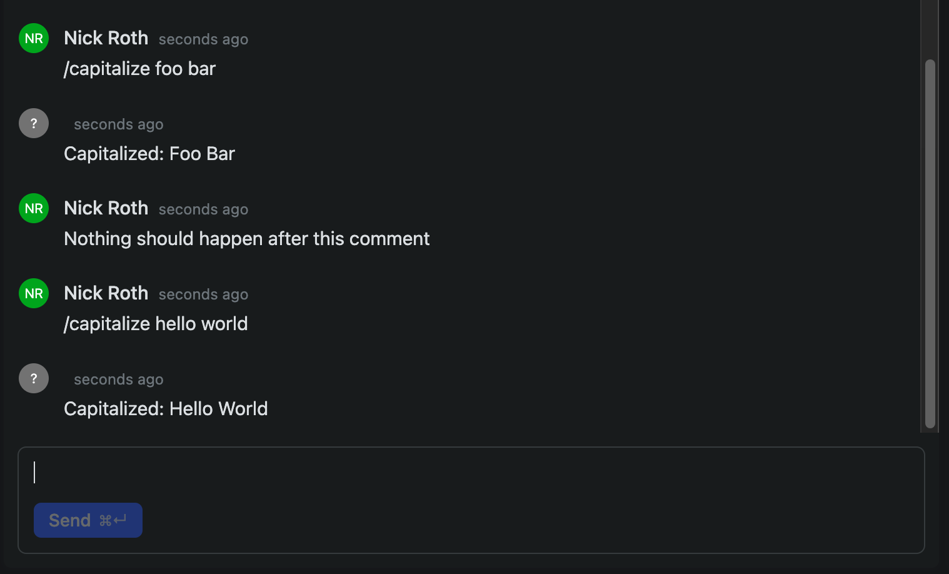Click the NR avatar beside 'Nothing should happen' comment
This screenshot has width=949, height=574.
pos(34,208)
